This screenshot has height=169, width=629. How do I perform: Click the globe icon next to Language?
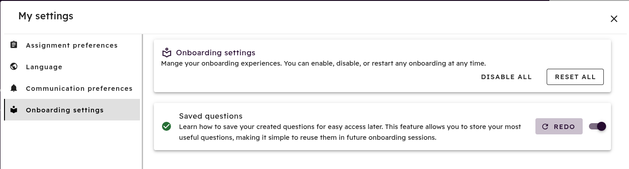point(14,67)
